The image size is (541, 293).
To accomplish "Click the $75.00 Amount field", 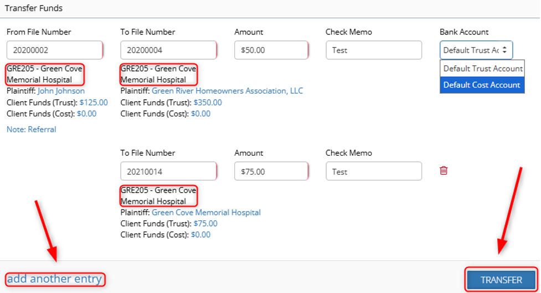I will tap(271, 171).
